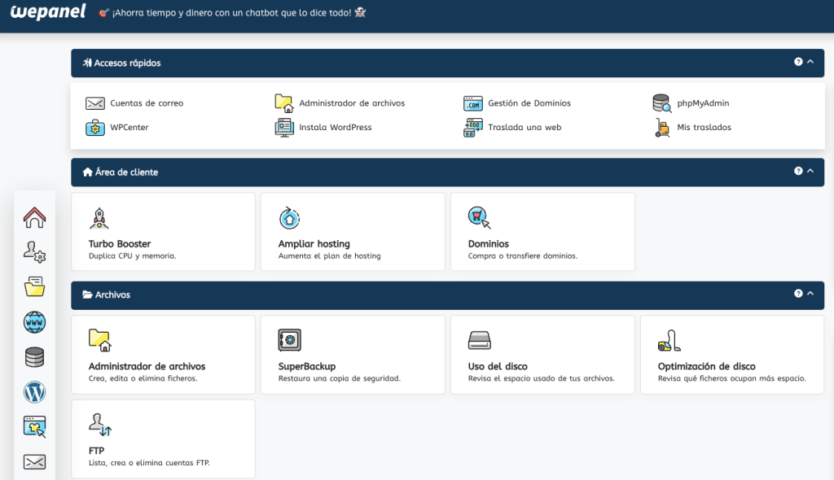Collapse the Archivos section
Viewport: 834px width, 480px height.
pos(810,294)
